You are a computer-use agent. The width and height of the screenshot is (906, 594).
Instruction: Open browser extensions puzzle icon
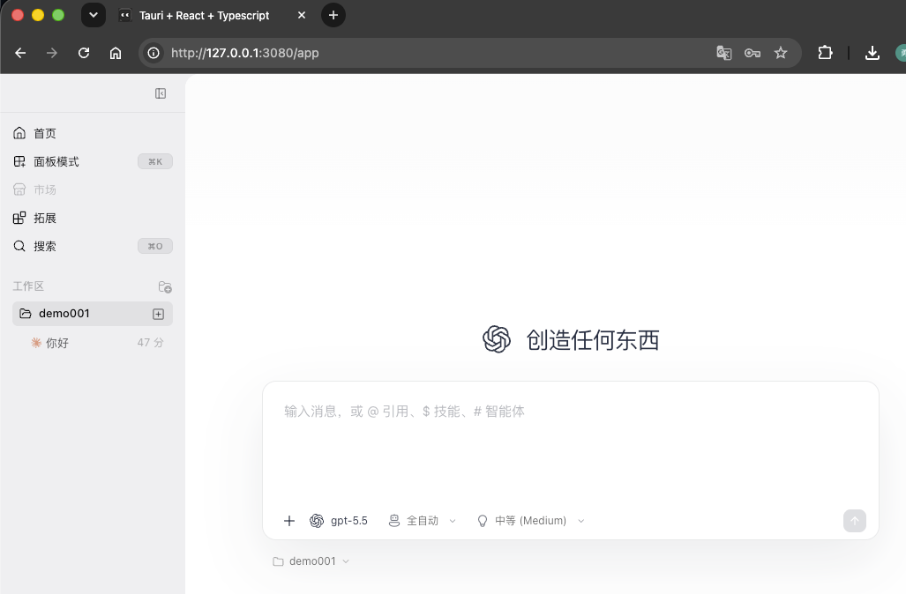[x=825, y=53]
